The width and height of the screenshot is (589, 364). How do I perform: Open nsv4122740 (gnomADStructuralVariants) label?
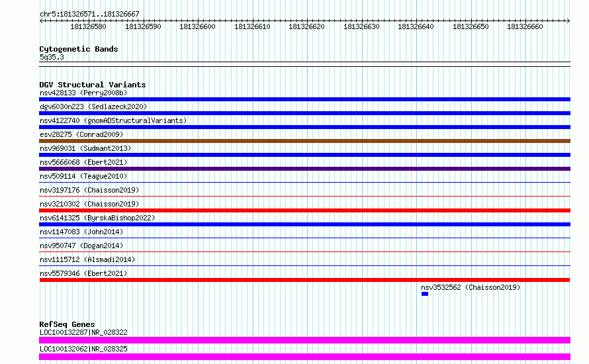pyautogui.click(x=113, y=120)
